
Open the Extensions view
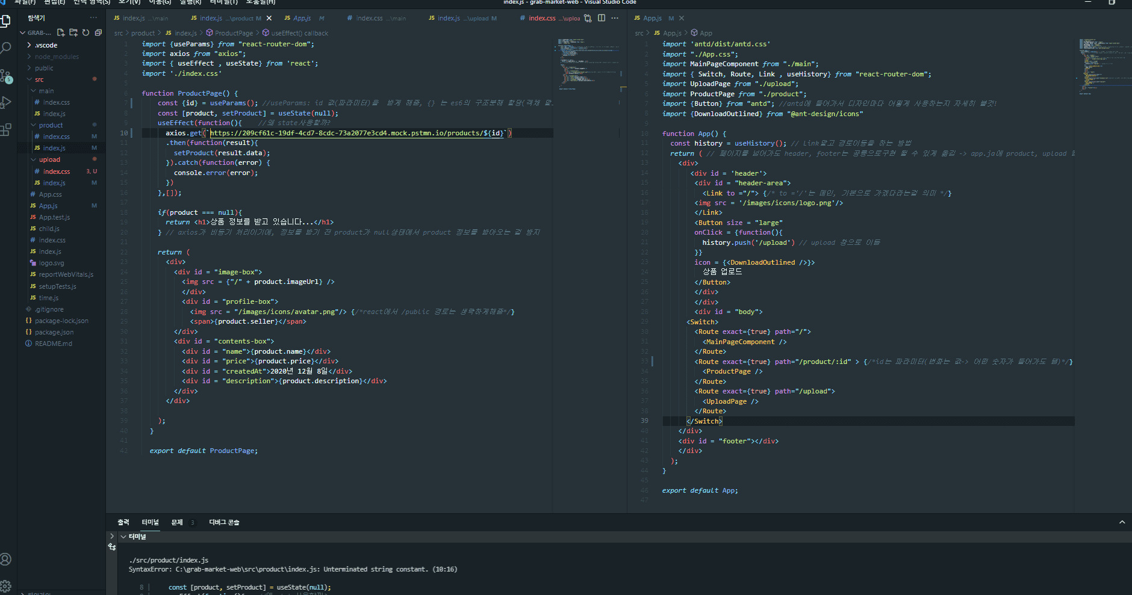pos(6,129)
